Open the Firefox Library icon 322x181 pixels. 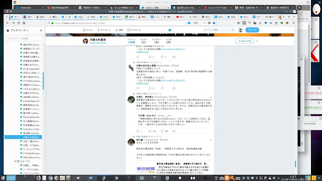[x=238, y=23]
